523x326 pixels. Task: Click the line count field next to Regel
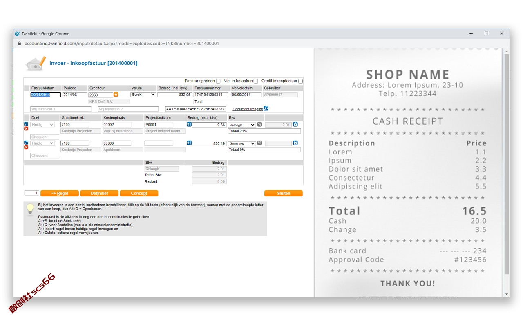pyautogui.click(x=31, y=193)
